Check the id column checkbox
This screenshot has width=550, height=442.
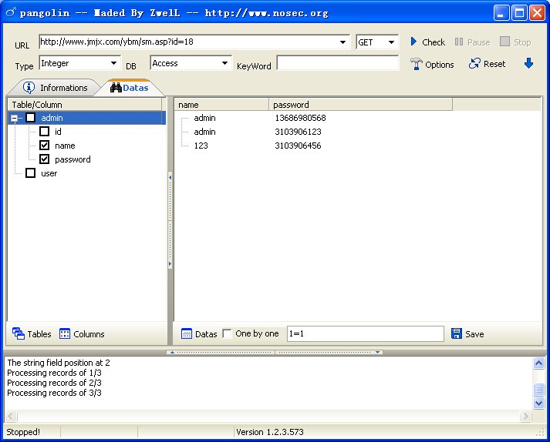click(x=44, y=132)
